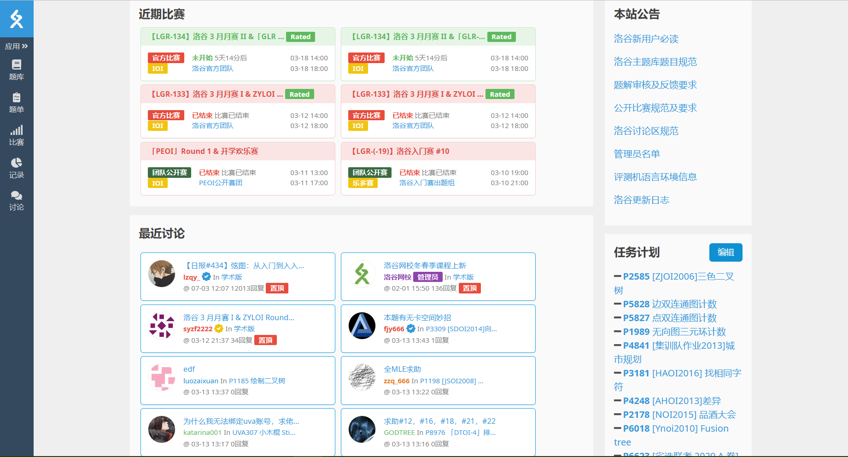This screenshot has width=848, height=457.
Task: Open P4248 [AHOI2013]差异 task link
Action: (x=672, y=401)
